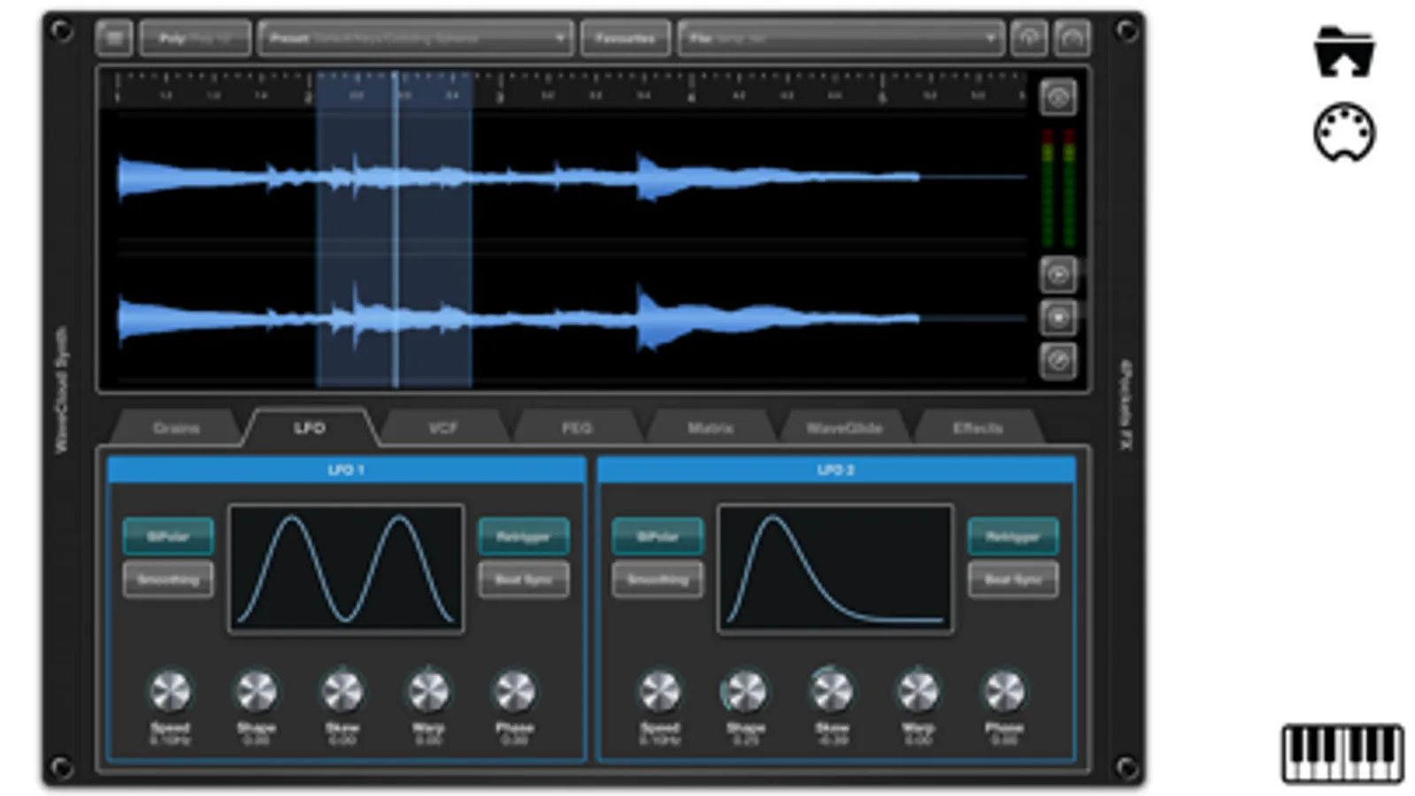Select the LFO tab

(310, 428)
